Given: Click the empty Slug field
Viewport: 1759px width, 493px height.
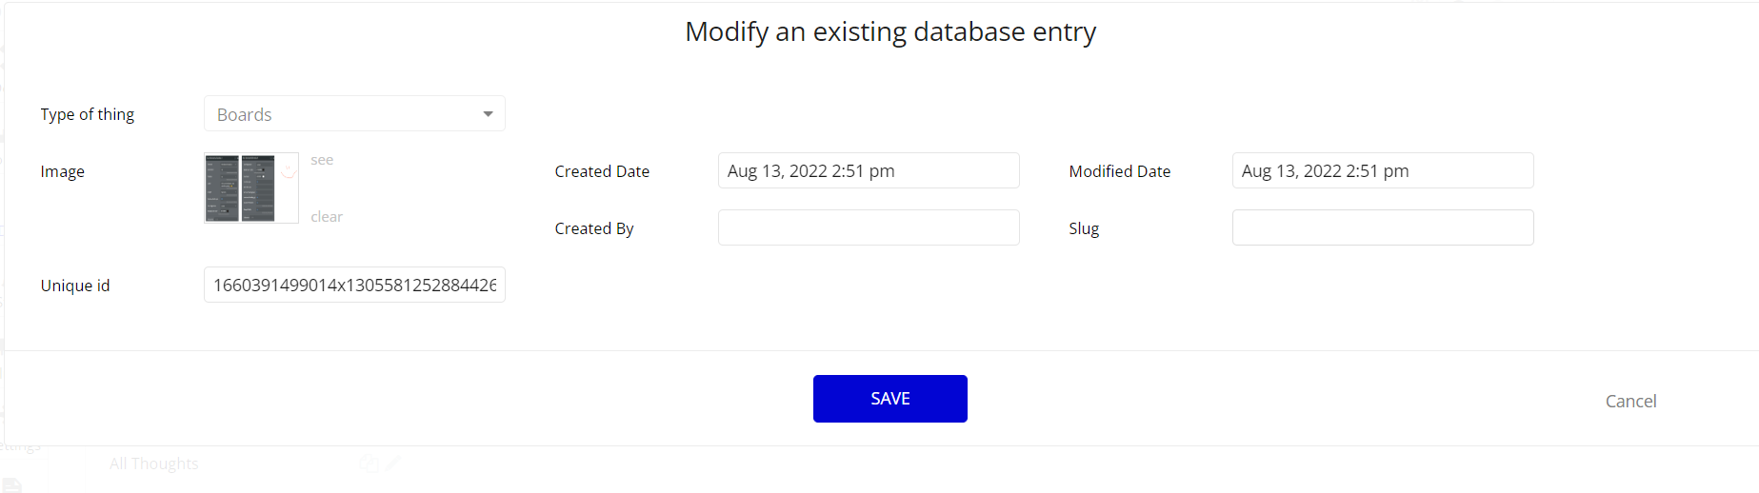Looking at the screenshot, I should (x=1383, y=227).
